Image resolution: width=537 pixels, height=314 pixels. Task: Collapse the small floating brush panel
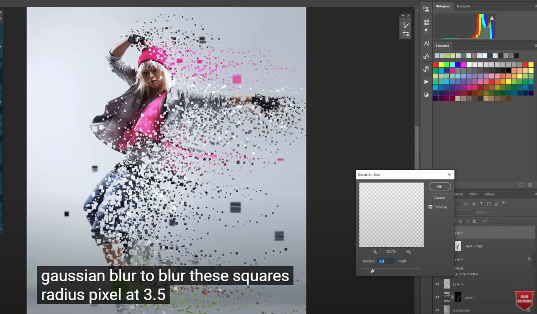click(403, 16)
